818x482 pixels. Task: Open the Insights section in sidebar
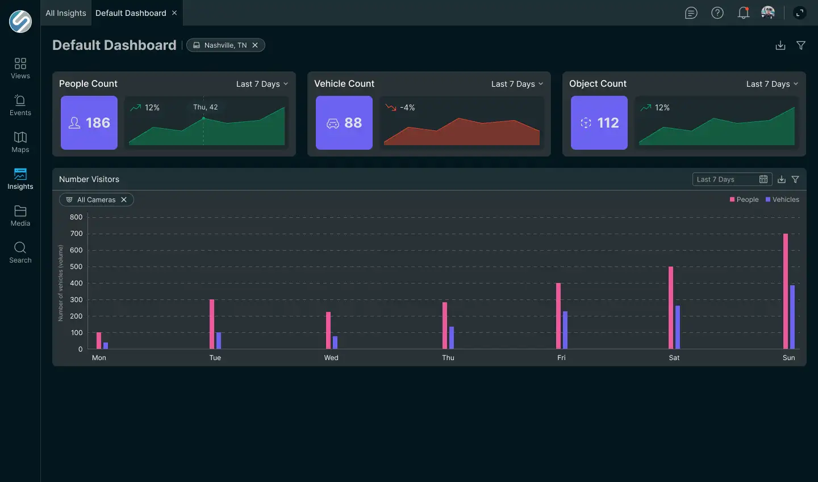coord(20,179)
